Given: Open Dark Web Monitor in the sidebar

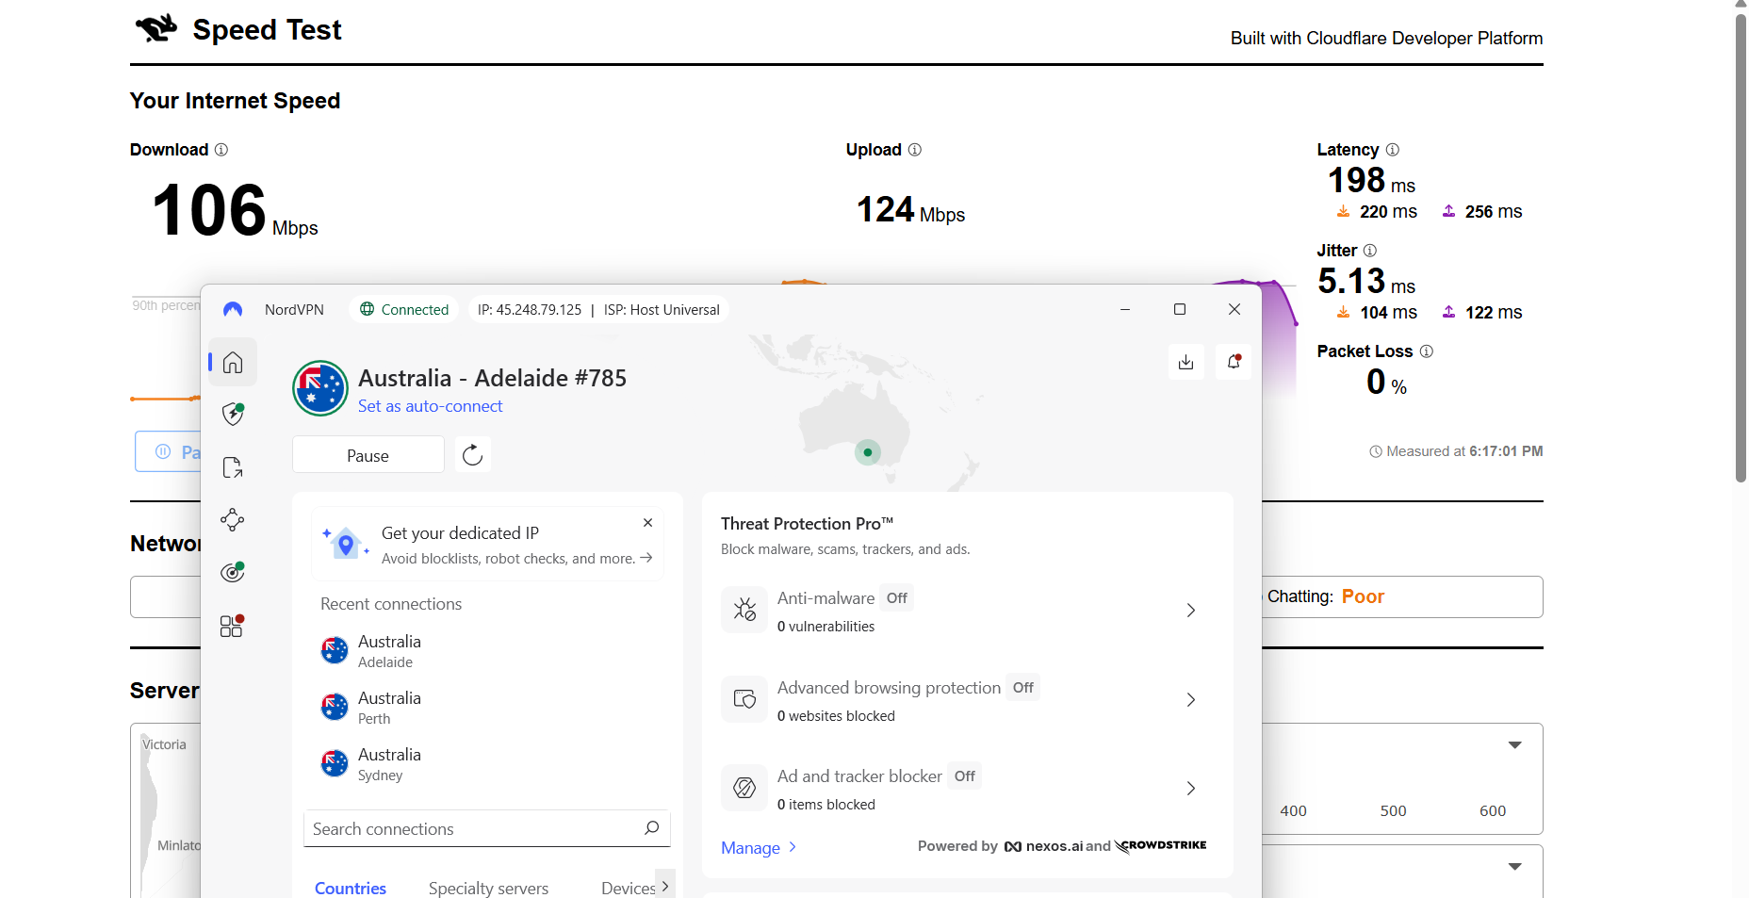Looking at the screenshot, I should point(232,572).
